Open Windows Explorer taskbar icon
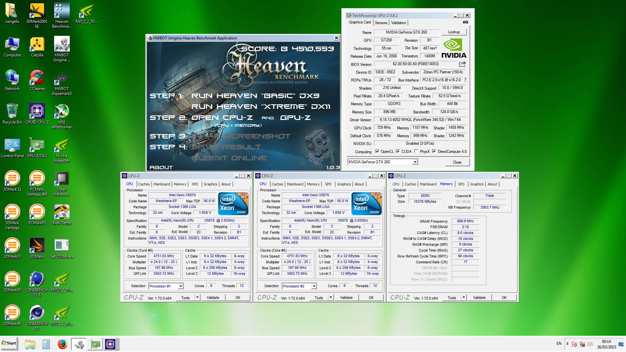This screenshot has height=352, width=626. pos(30,344)
